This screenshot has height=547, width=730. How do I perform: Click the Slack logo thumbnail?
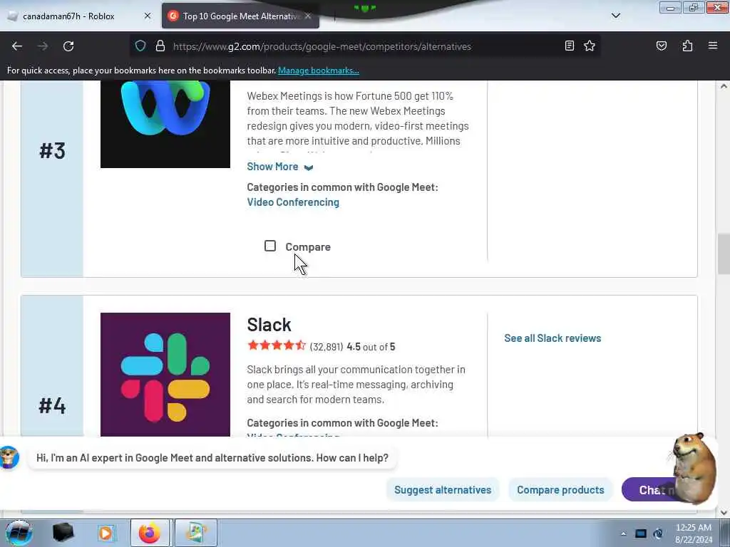[x=165, y=375]
